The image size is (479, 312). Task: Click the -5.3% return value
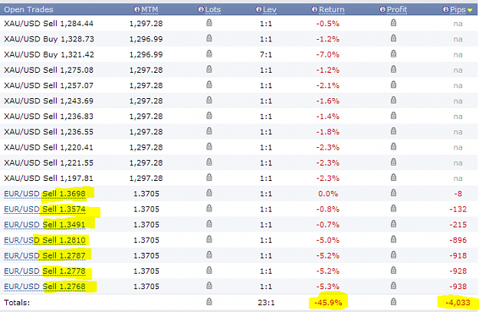[x=328, y=287]
